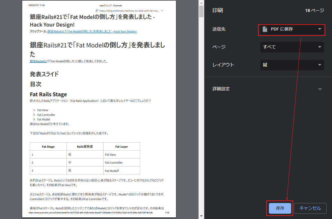This screenshot has width=332, height=219.
Task: Click the 'Fat Rails Stage' heading in preview
Action: point(48,94)
